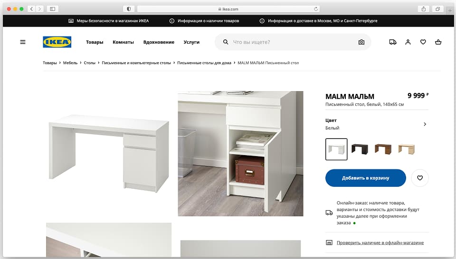Toggle Safari sidebar button
Viewport: 456px width, 259px height.
click(53, 9)
